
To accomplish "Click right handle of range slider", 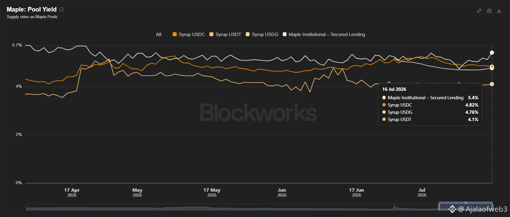I will 492,207.
